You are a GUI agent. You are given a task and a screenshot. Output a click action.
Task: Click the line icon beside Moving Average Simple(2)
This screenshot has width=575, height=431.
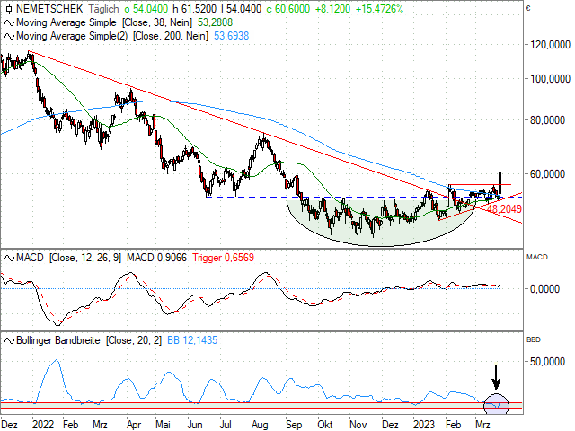tap(9, 36)
